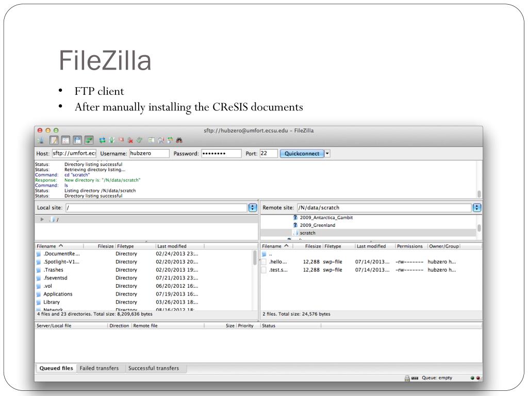Viewport: 528px width, 396px height.
Task: Toggle synchronized browsing icon
Action: pyautogui.click(x=170, y=140)
